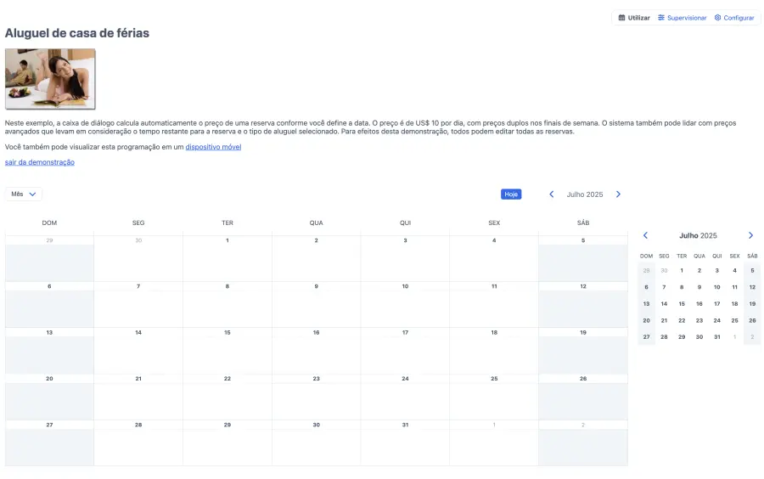Click sair da demonstração link
This screenshot has height=479, width=764.
tap(40, 162)
